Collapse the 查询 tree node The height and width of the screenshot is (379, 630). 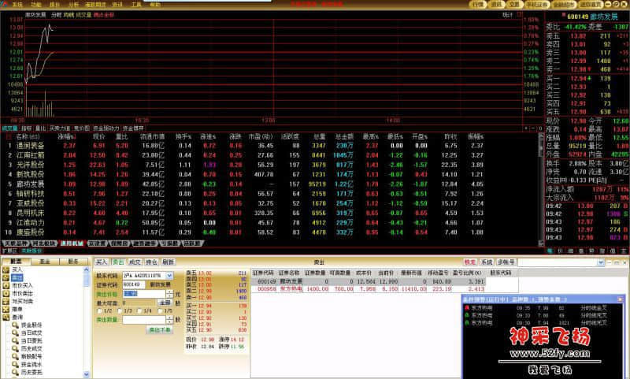click(x=4, y=317)
